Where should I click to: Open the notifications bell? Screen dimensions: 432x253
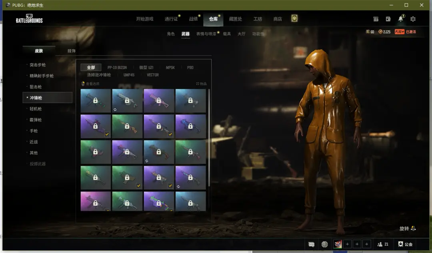400,19
